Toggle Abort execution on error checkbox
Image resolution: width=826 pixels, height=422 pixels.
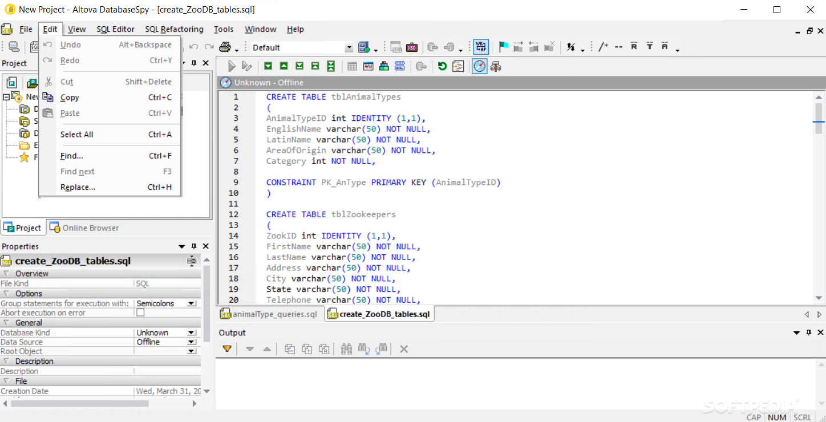point(140,313)
